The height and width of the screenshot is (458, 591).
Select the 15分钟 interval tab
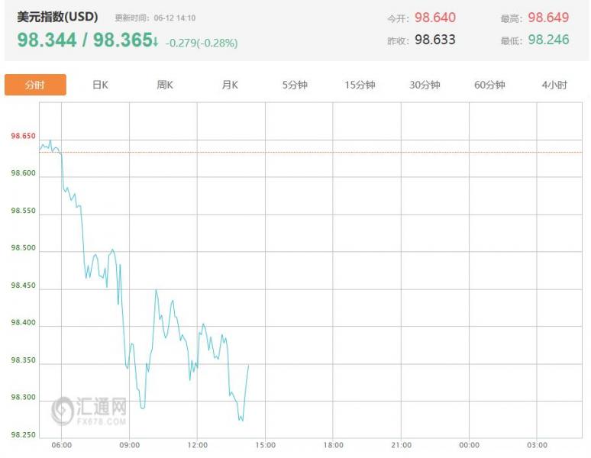[x=360, y=85]
